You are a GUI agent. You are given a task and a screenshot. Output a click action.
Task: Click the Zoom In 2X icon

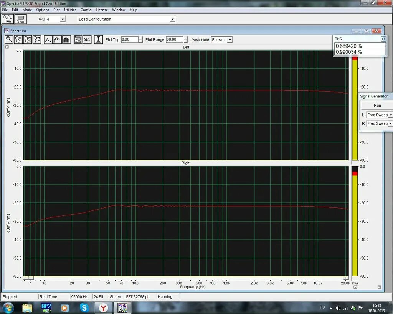18,39
